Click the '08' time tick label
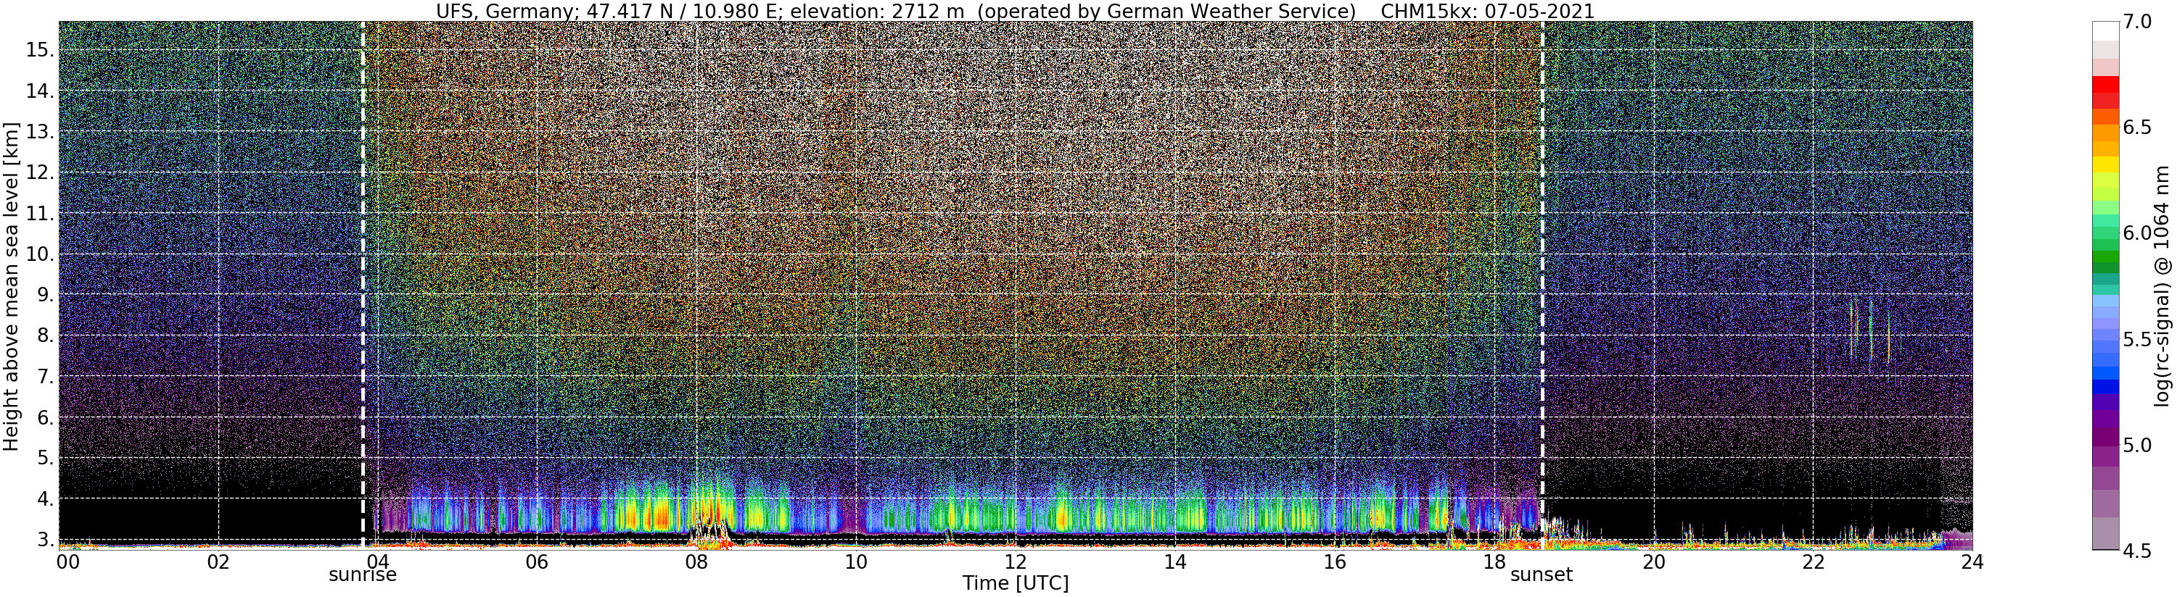 pos(696,561)
